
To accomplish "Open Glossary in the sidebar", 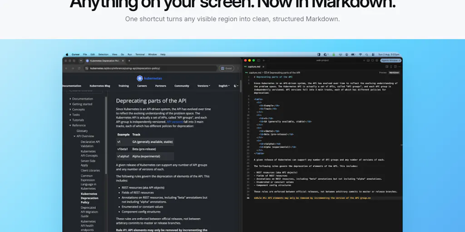I will click(82, 131).
